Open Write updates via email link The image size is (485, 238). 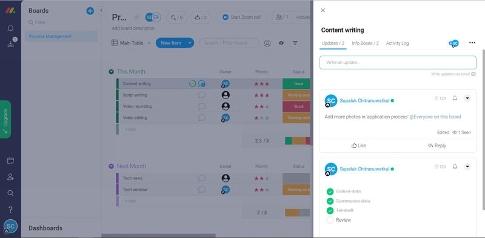pyautogui.click(x=453, y=74)
